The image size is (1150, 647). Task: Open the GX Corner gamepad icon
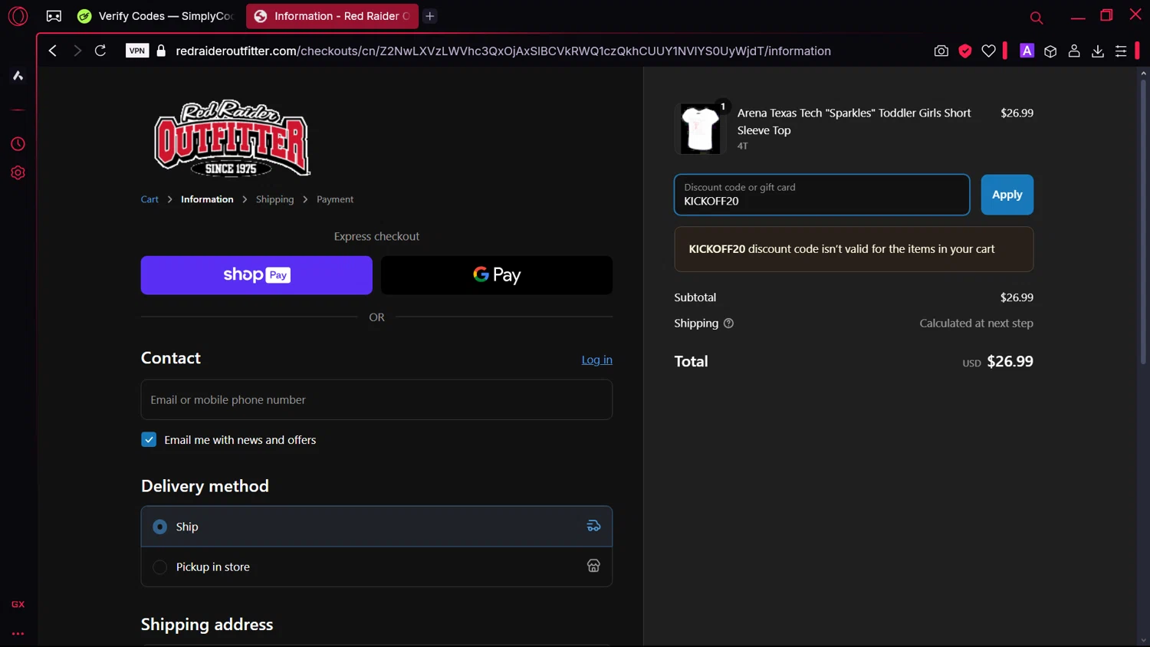click(54, 16)
